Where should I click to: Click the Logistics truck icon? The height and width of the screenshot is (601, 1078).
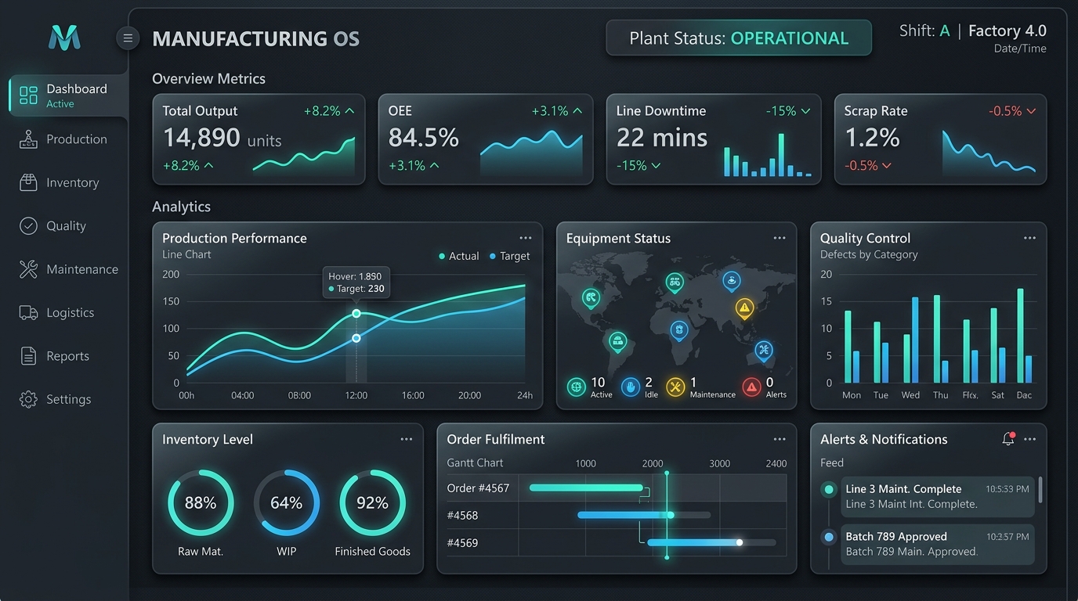28,313
